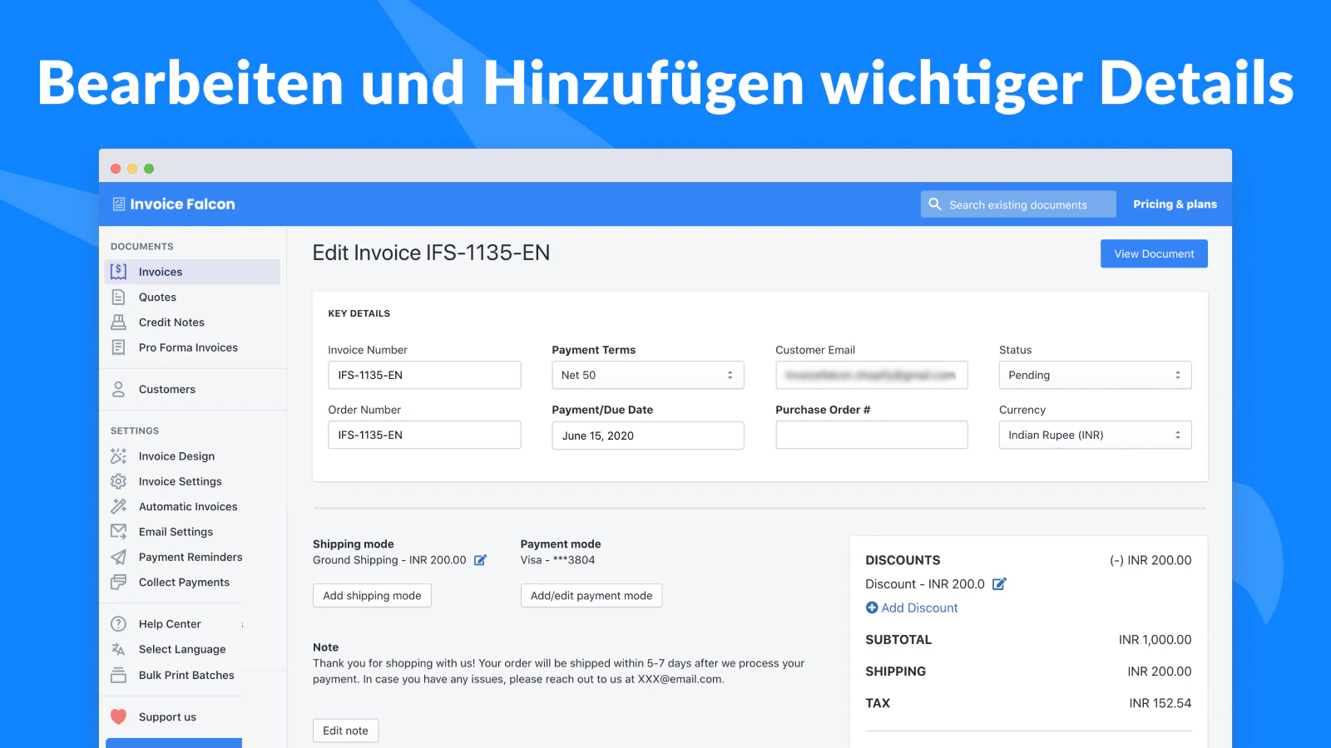Screen dimensions: 1331x748
Task: Click the SUBTOTAL amount INR 1,000.00
Action: click(1155, 640)
